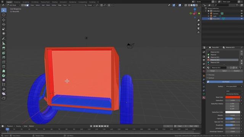The height and width of the screenshot is (137, 244).
Task: Open the Modifier properties wrench tab
Action: click(x=204, y=80)
